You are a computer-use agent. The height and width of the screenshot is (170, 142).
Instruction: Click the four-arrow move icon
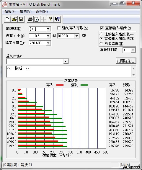coord(43,19)
